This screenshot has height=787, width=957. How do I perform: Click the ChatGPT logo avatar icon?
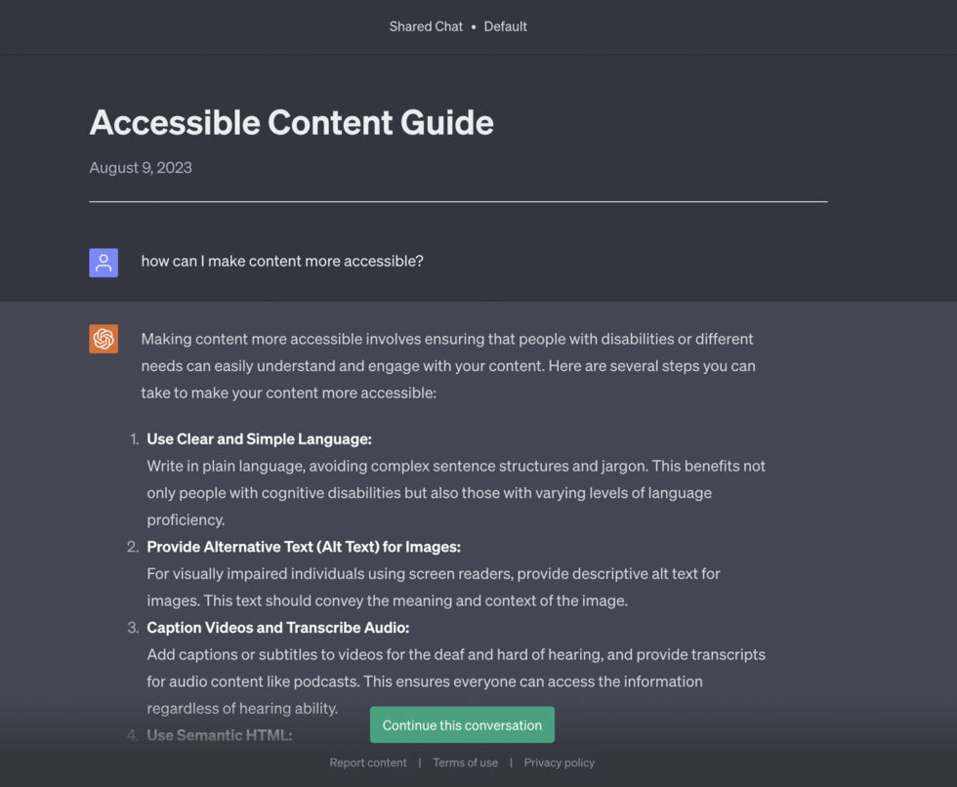(x=104, y=338)
